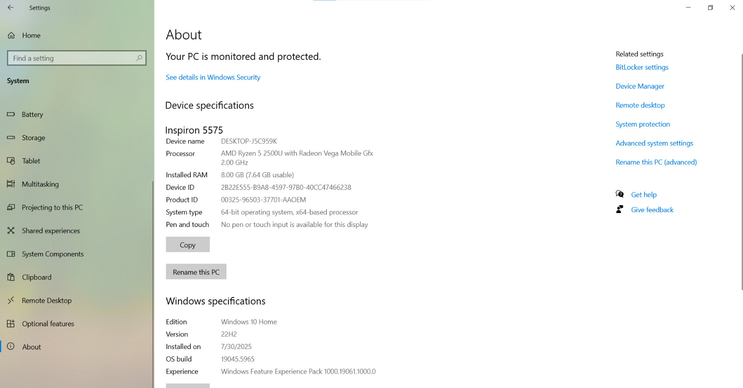Click the 8.00 GB installed RAM value
743x388 pixels.
(x=257, y=175)
